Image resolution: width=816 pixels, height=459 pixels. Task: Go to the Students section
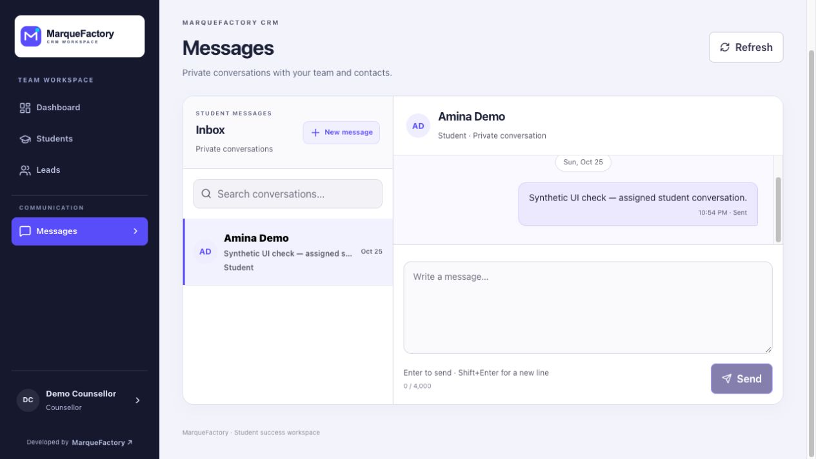pos(79,139)
